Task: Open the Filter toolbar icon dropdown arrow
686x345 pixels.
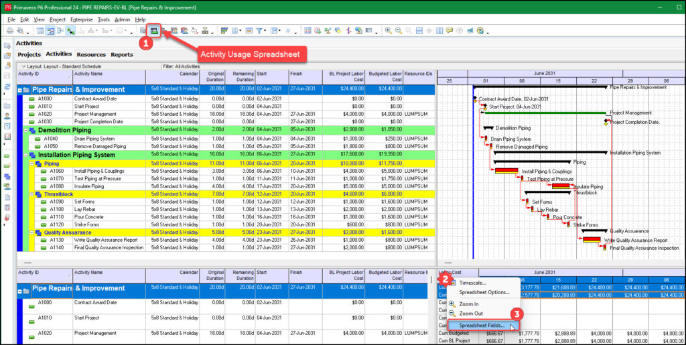Action: click(265, 31)
